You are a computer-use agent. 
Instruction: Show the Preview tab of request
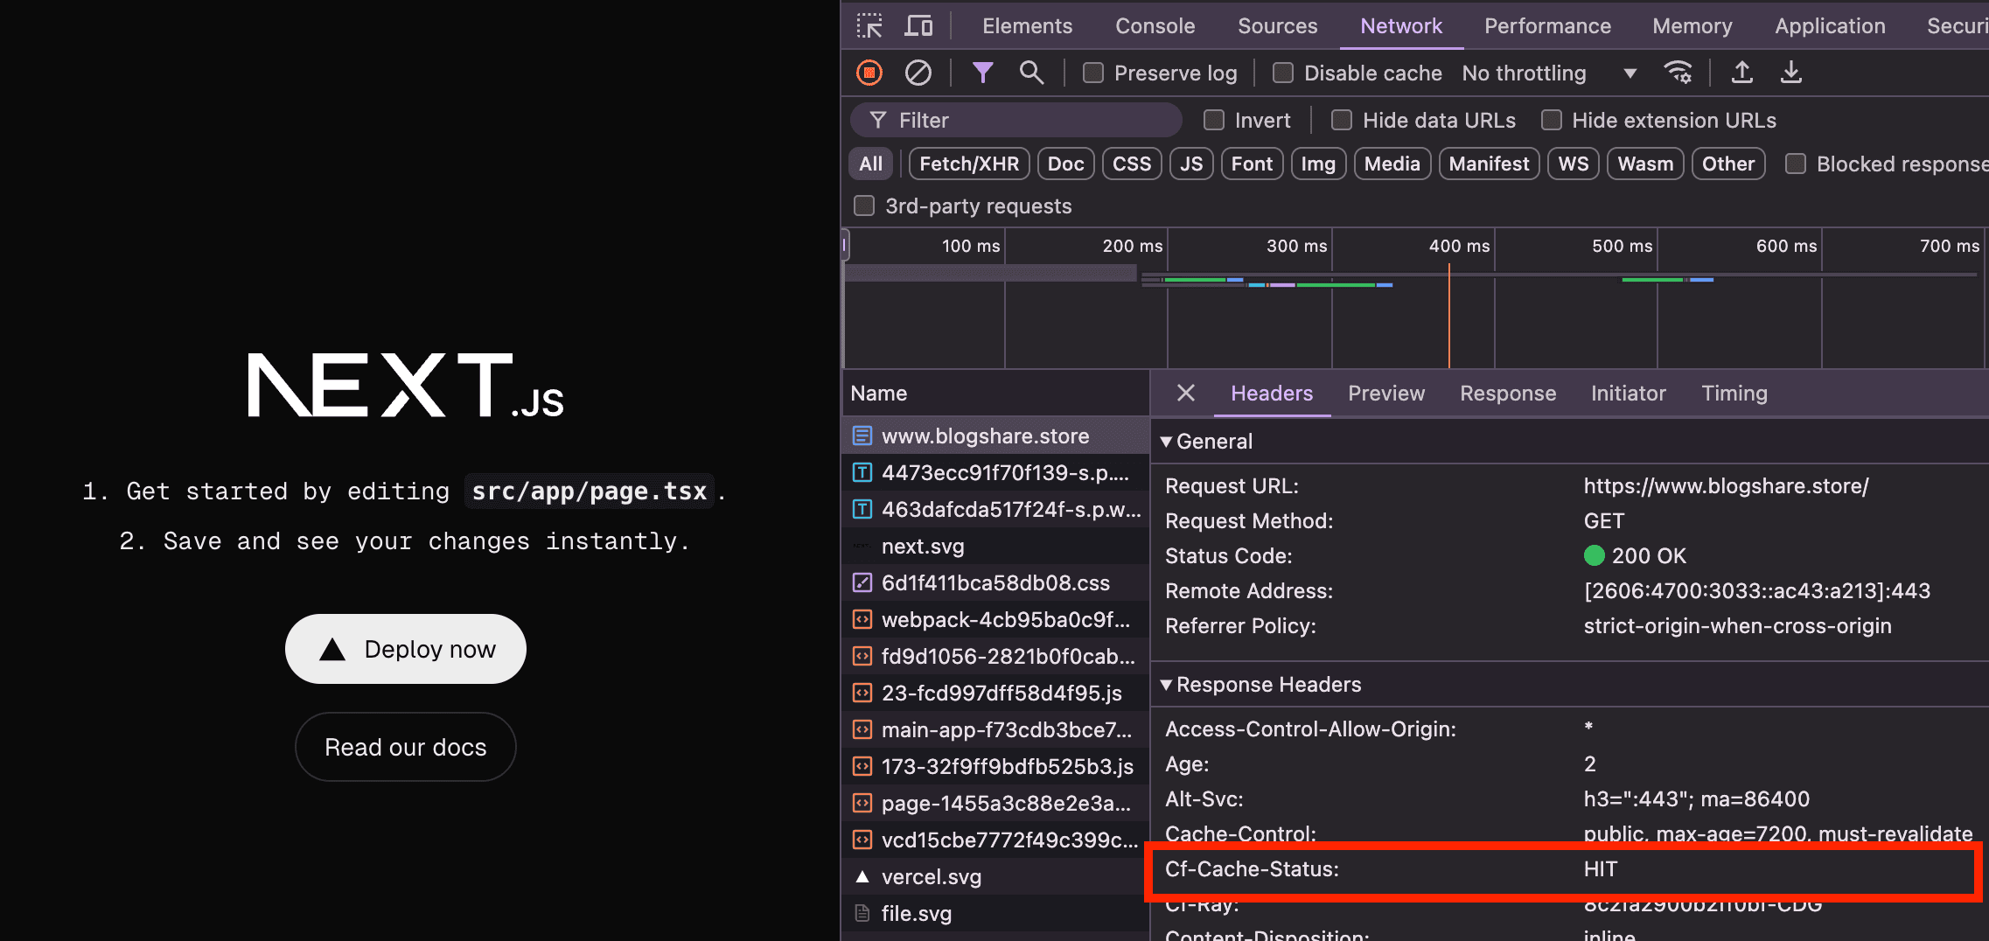pos(1386,394)
